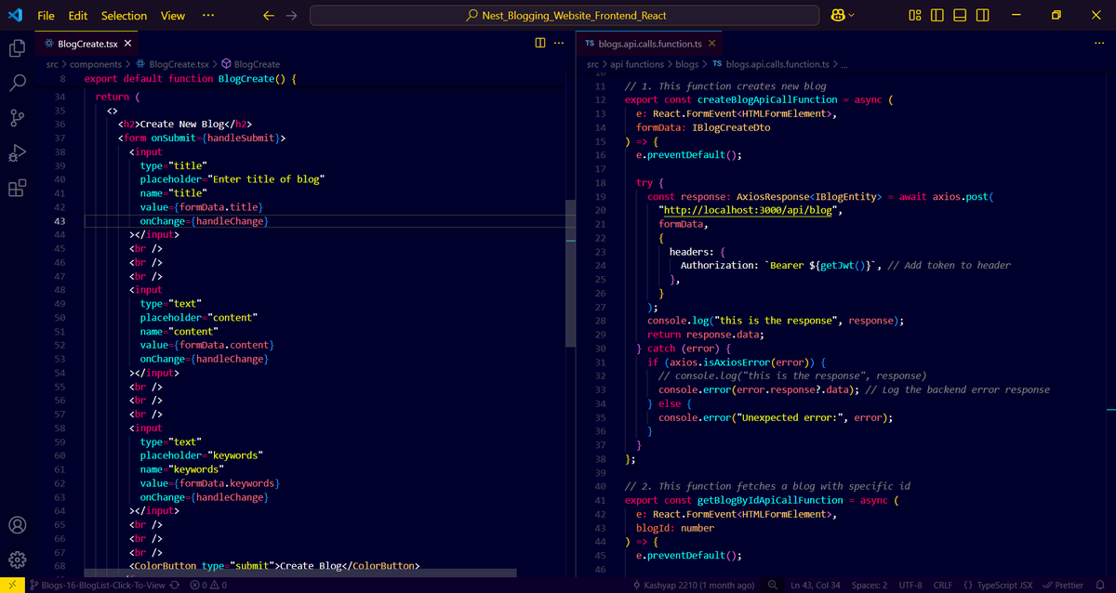Open More Actions for the left editor

(x=559, y=43)
